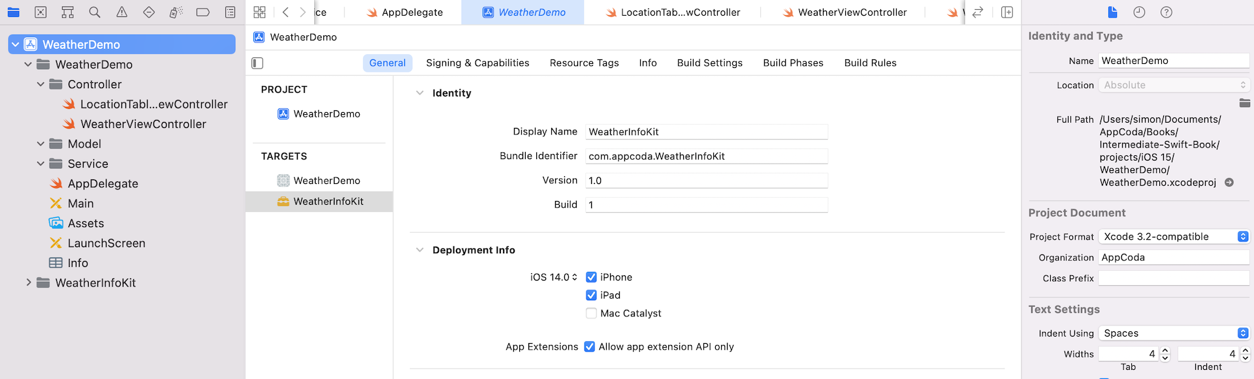Hide the projects and targets list sidebar
This screenshot has width=1254, height=379.
(x=257, y=63)
